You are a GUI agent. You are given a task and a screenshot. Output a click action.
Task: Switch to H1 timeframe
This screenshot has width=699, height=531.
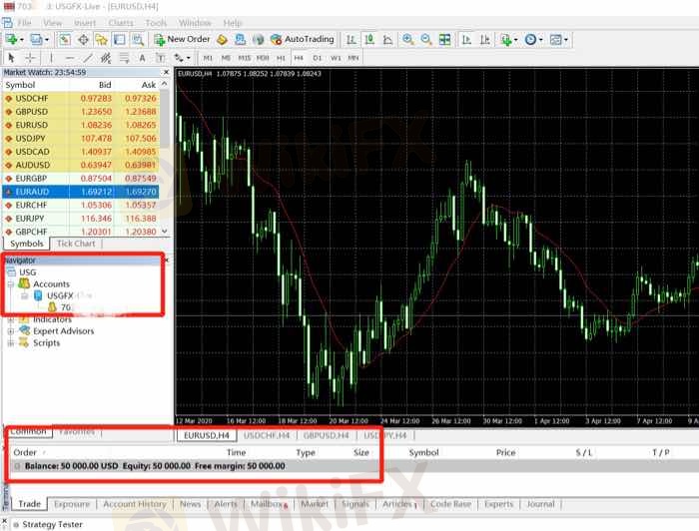point(281,58)
